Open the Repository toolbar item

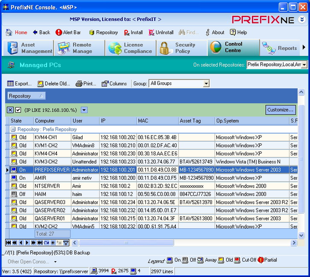103,33
